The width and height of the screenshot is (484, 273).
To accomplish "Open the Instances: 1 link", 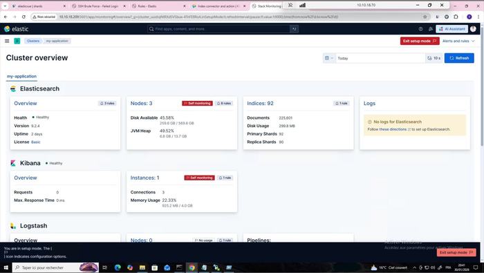I will tap(145, 178).
